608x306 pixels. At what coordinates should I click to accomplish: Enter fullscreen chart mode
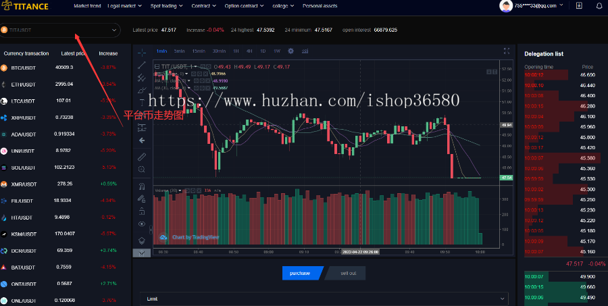click(x=507, y=51)
